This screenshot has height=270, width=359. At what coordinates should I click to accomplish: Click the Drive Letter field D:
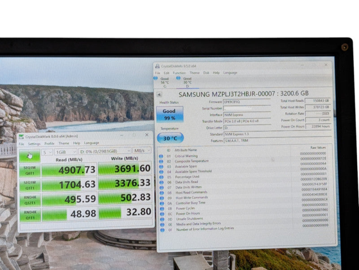[248, 128]
